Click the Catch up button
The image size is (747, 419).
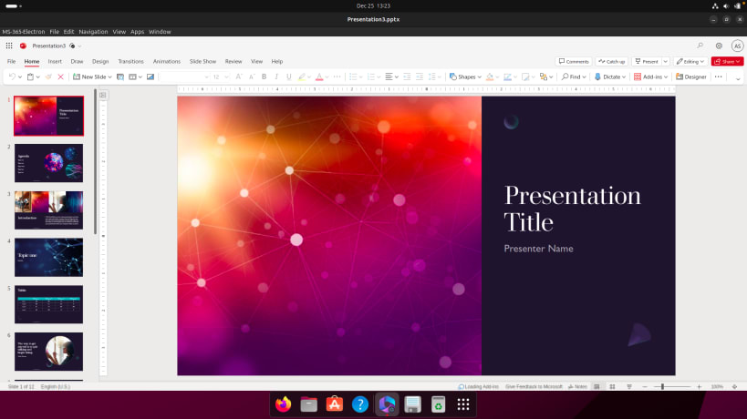(612, 61)
